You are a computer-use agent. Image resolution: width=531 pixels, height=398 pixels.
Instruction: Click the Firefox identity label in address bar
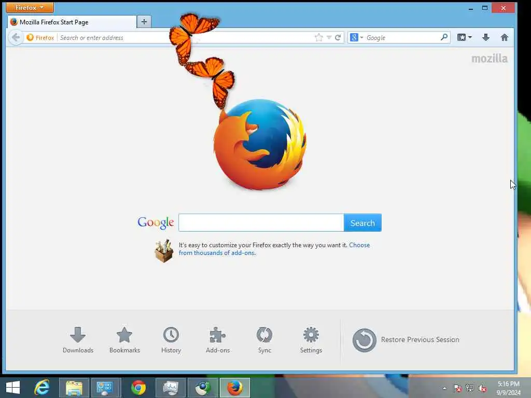coord(40,37)
